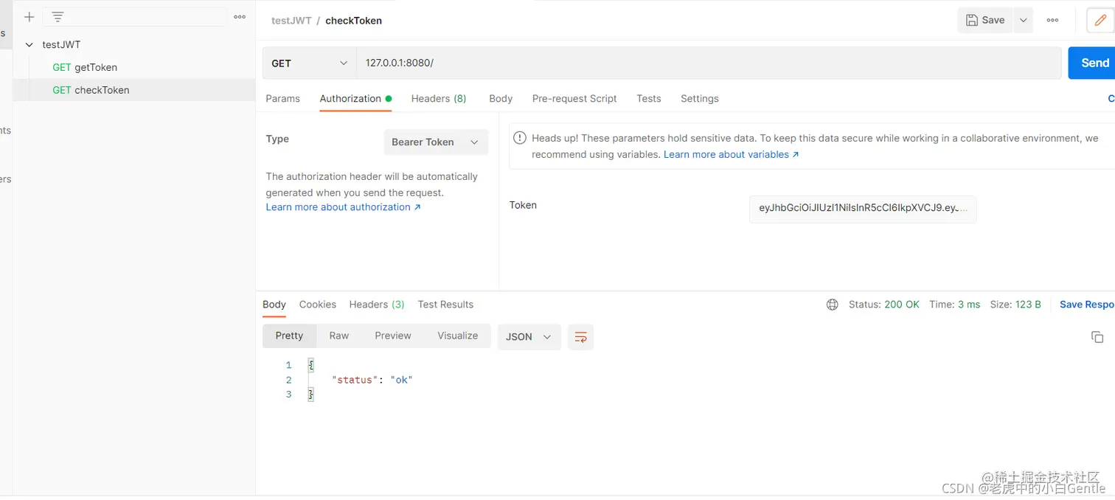The height and width of the screenshot is (500, 1115).
Task: Collapse the testJWT collection
Action: (29, 45)
